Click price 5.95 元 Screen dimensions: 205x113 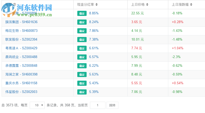click(x=136, y=57)
